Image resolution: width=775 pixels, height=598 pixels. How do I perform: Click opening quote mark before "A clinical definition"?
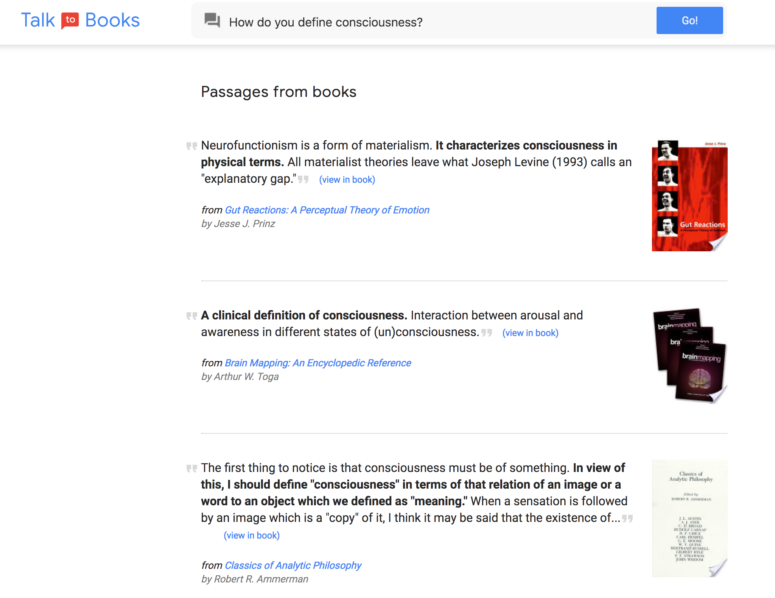pyautogui.click(x=192, y=316)
